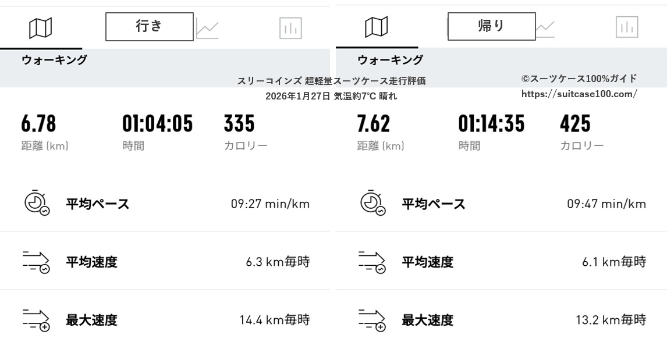Click the average pace stopwatch icon, right panel
The height and width of the screenshot is (342, 667).
click(x=372, y=203)
